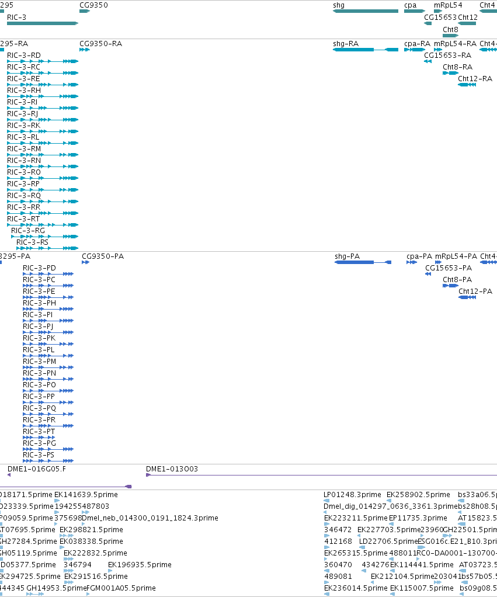Viewport: 497px width, 597px height.
Task: Select protein isoform RIC-3-PO
Action: click(39, 385)
